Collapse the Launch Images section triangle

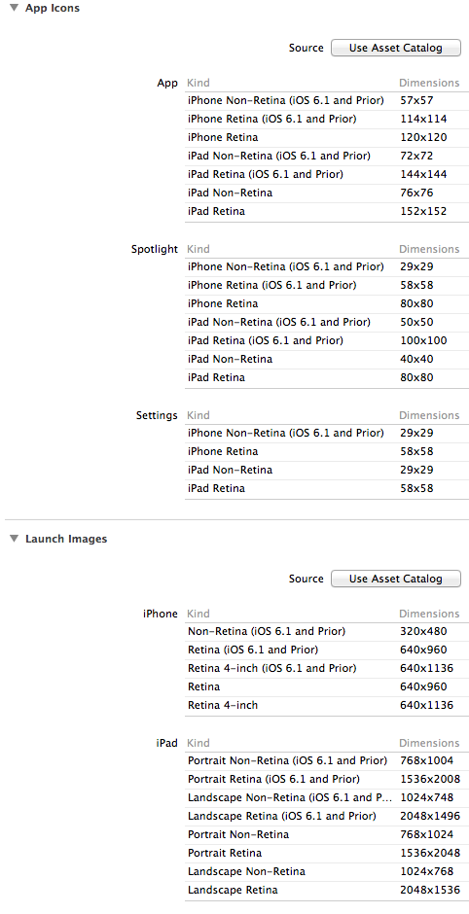click(14, 539)
